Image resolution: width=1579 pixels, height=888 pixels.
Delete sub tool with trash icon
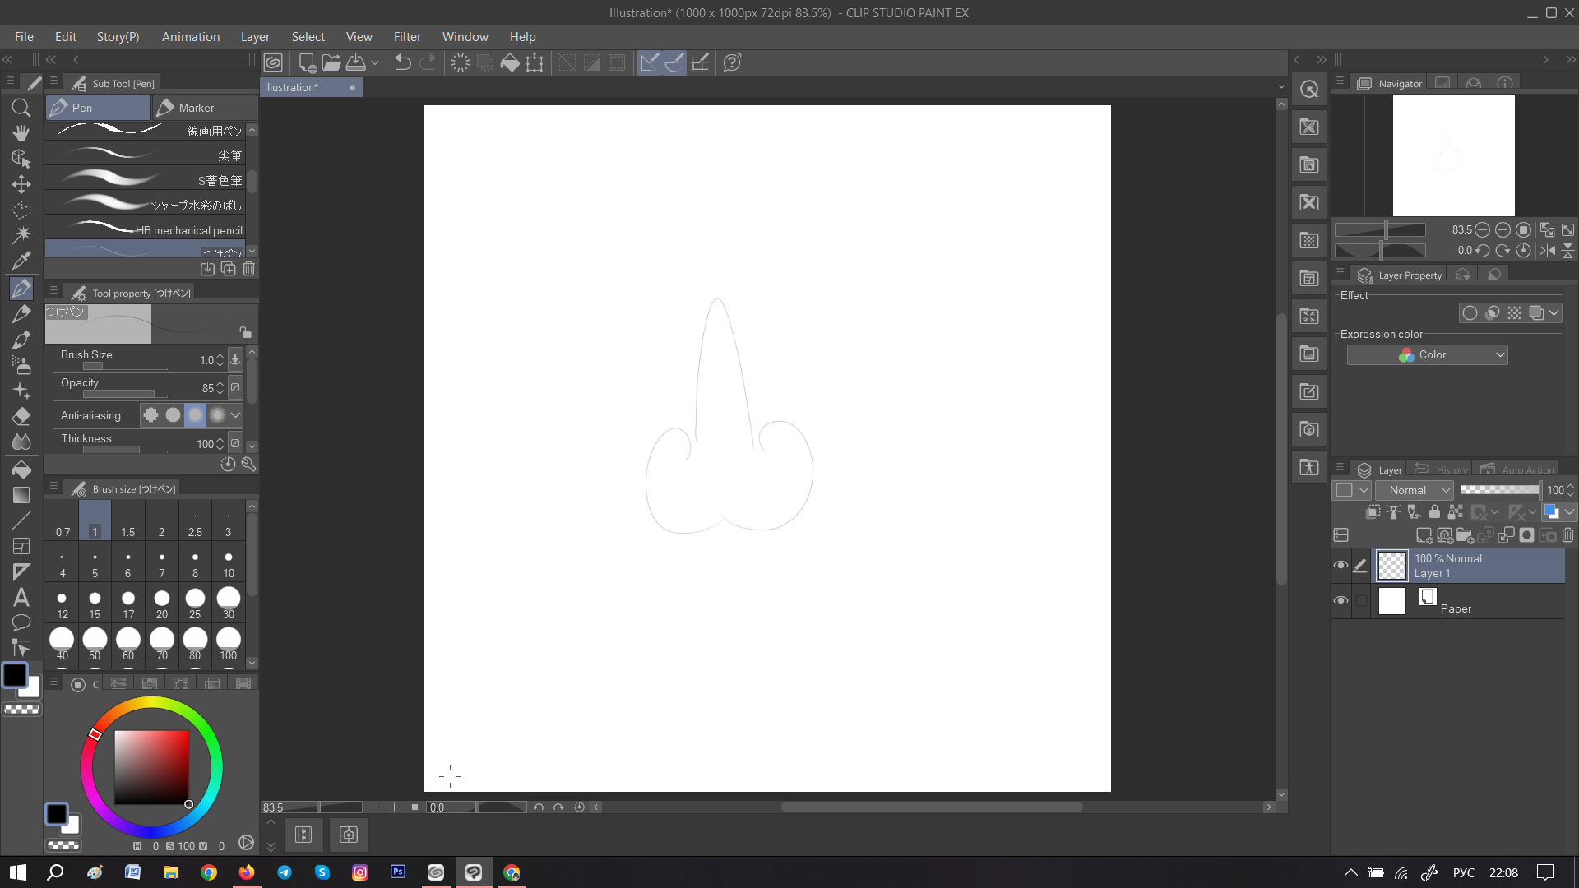click(248, 269)
